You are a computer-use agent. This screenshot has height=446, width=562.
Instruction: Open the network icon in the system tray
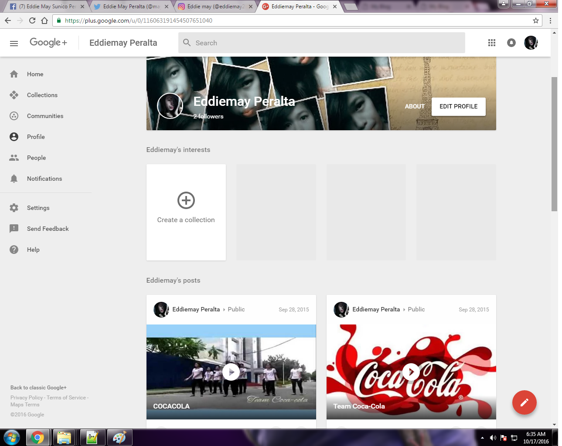(x=514, y=438)
